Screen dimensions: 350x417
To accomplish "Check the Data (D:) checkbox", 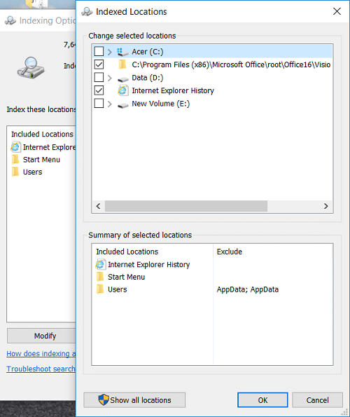I will (99, 77).
